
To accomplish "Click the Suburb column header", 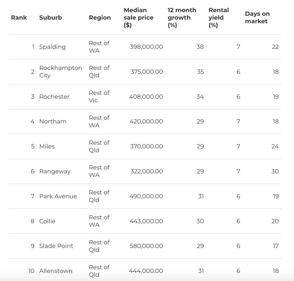I will click(51, 17).
